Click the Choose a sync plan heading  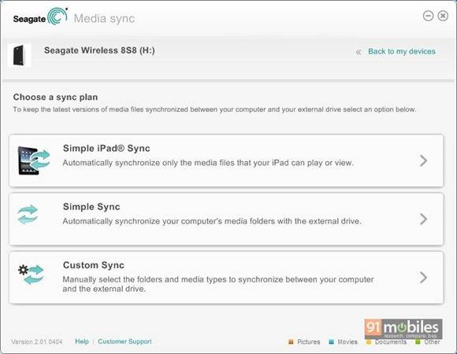pyautogui.click(x=55, y=98)
